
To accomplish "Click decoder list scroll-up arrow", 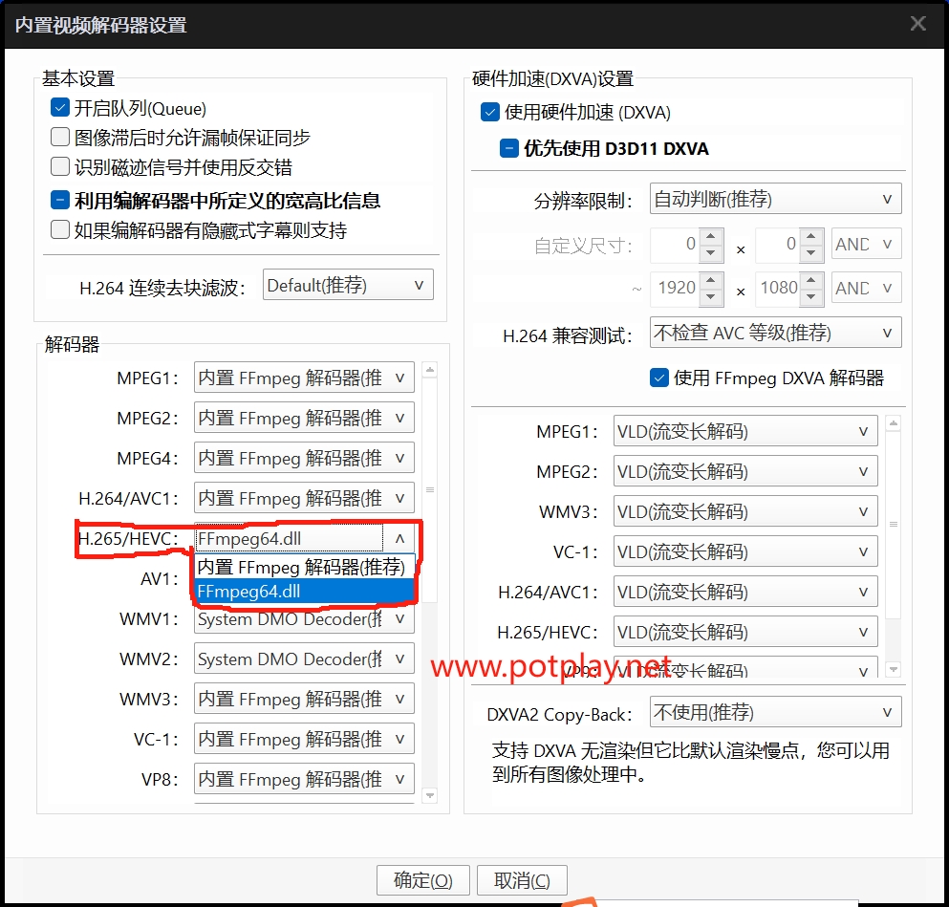I will [x=430, y=370].
